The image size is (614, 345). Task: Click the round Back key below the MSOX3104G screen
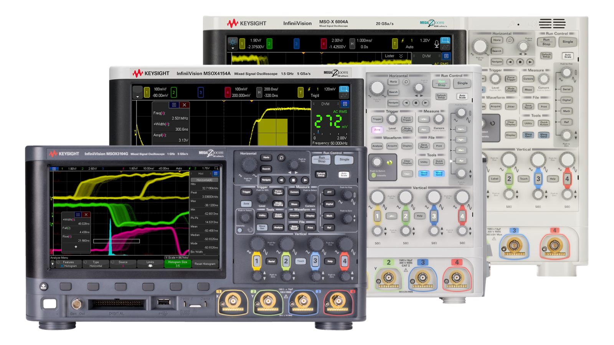pyautogui.click(x=44, y=286)
